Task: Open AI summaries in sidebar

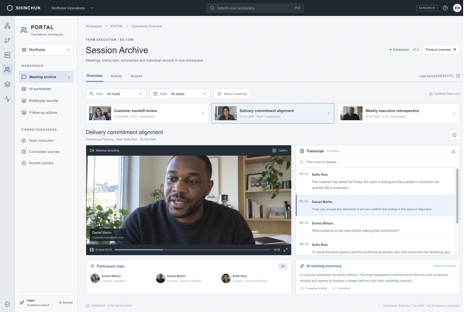Action: coord(46,89)
